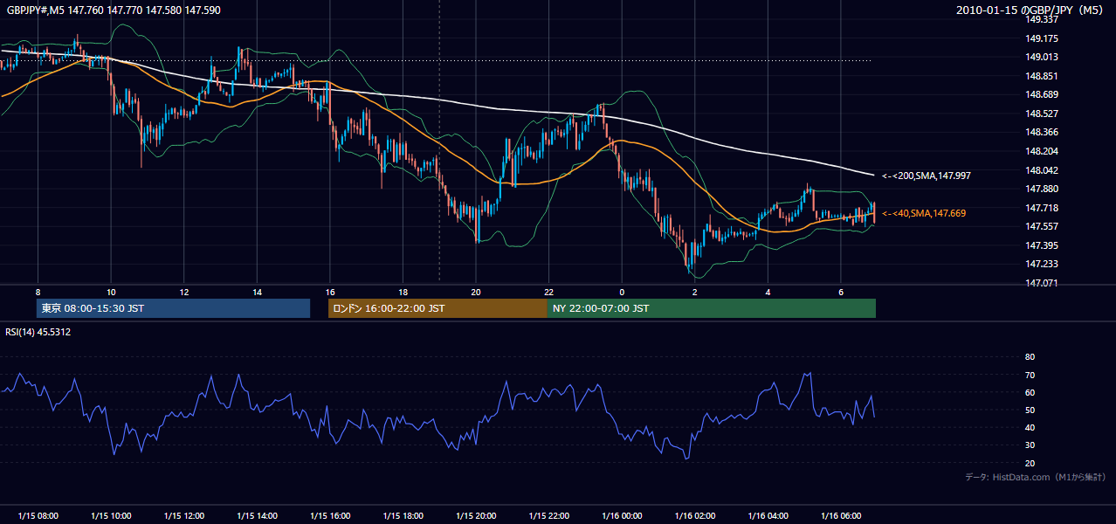Click RSI axis level 70

coord(1030,375)
